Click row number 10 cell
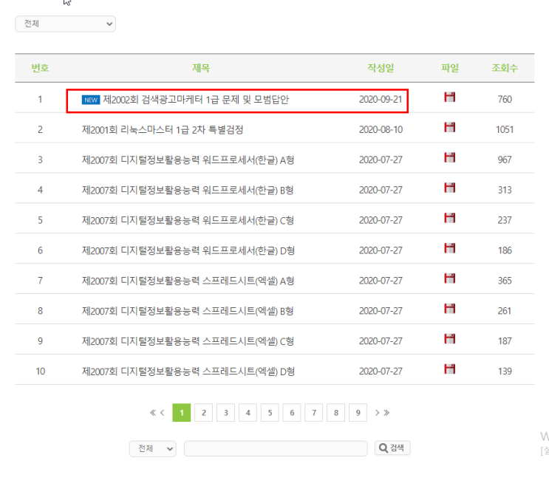This screenshot has width=549, height=486. [40, 372]
